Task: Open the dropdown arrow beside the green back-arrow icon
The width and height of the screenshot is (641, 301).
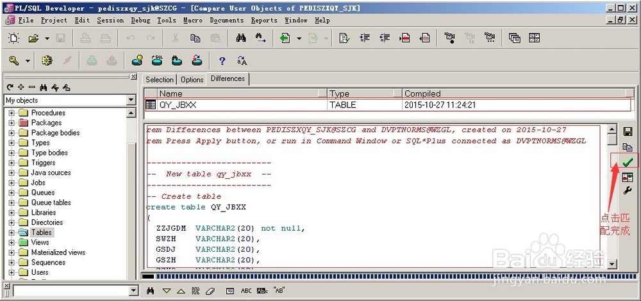Action: point(299,38)
